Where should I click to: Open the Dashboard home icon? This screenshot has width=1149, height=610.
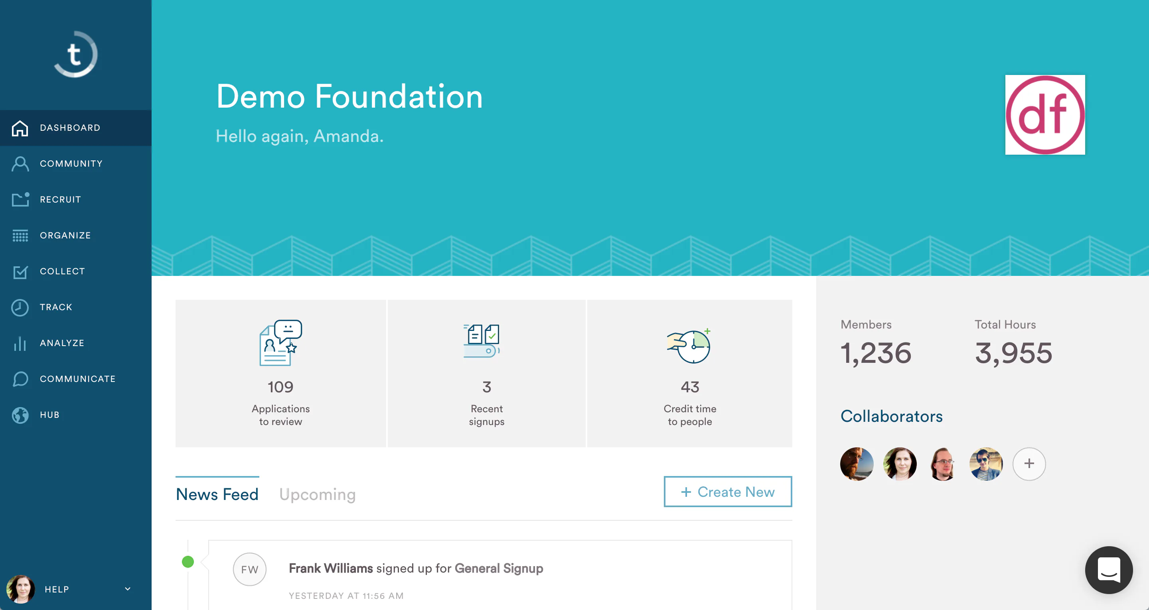point(20,128)
